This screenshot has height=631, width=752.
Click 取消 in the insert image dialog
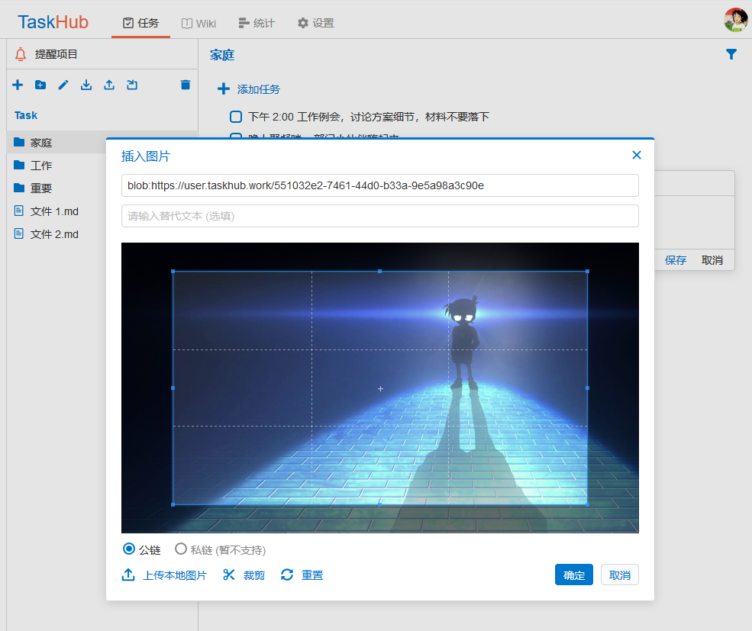click(x=620, y=575)
